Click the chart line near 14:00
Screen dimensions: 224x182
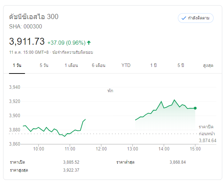click(x=164, y=108)
